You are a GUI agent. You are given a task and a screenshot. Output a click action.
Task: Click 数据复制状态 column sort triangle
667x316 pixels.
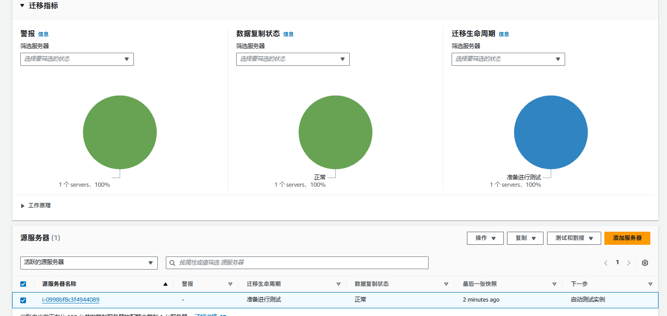pyautogui.click(x=446, y=284)
